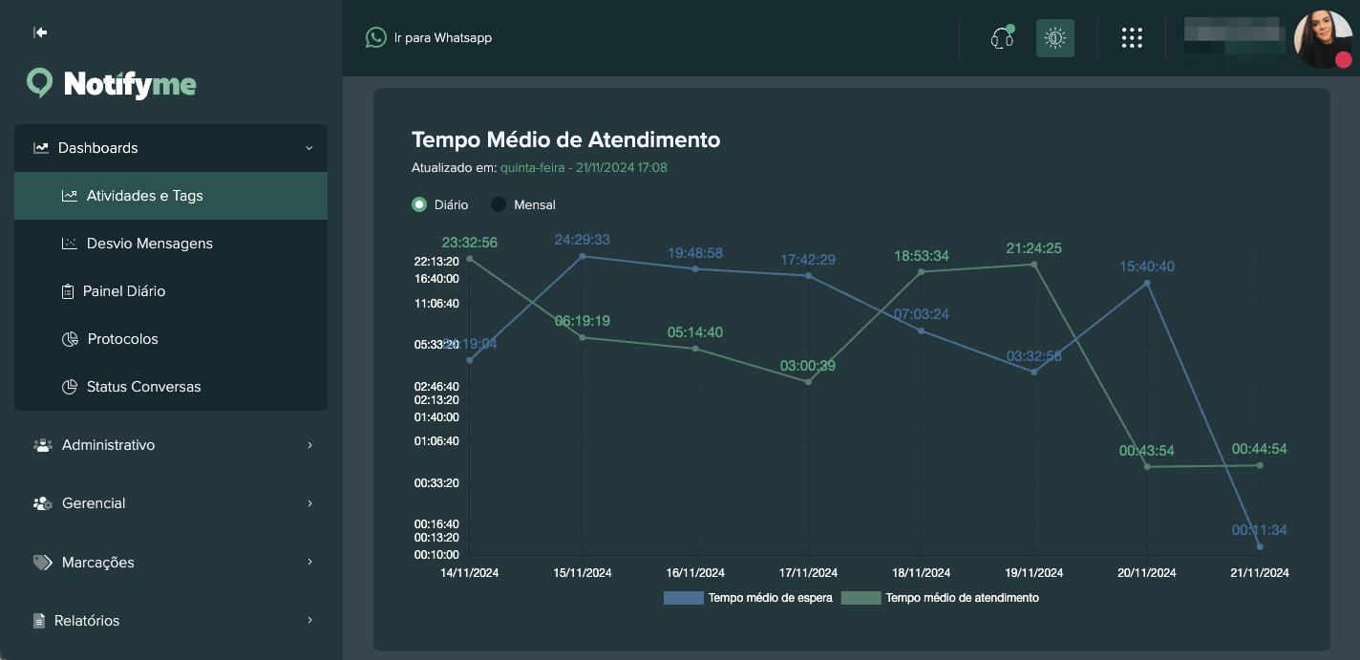
Task: Click the Status Conversas pie icon
Action: point(69,387)
